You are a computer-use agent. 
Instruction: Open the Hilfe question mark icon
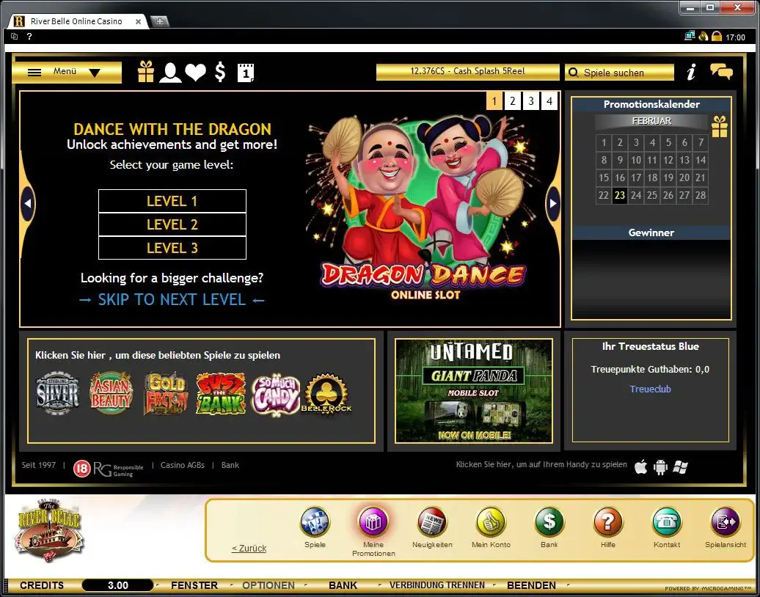coord(607,522)
